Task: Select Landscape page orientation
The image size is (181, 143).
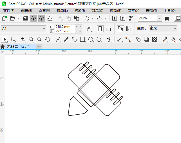Action: point(108,29)
